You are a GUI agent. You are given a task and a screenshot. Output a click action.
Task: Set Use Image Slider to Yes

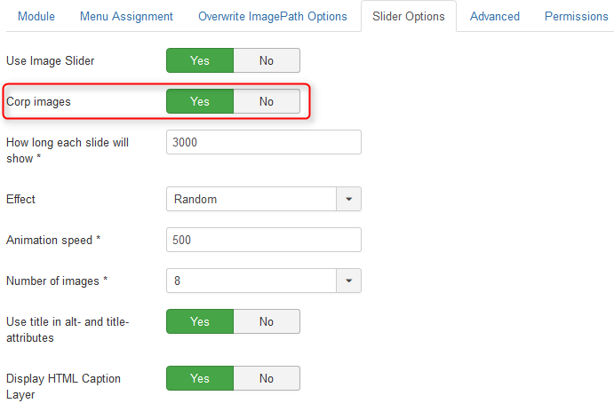tap(200, 60)
